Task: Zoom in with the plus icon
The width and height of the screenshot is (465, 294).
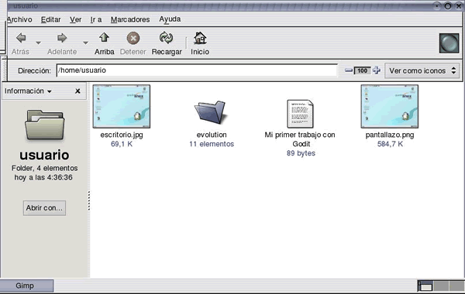Action: [x=377, y=70]
